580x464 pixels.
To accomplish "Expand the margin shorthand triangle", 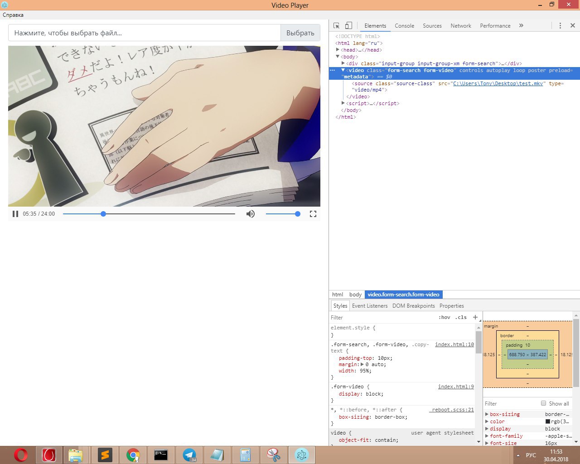I will [x=362, y=364].
